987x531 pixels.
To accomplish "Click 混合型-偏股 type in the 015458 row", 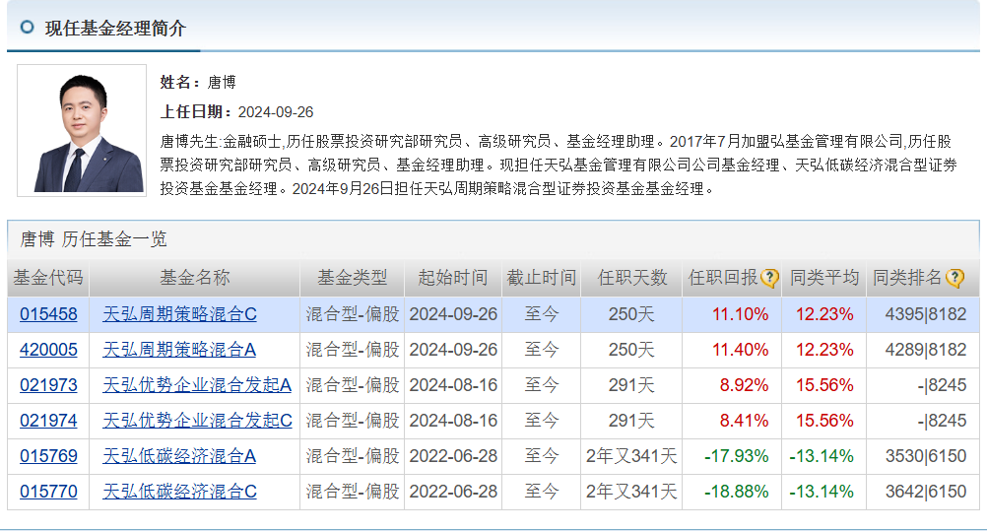I will 353,314.
